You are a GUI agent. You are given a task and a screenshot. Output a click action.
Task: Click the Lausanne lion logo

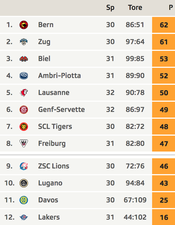pyautogui.click(x=24, y=93)
